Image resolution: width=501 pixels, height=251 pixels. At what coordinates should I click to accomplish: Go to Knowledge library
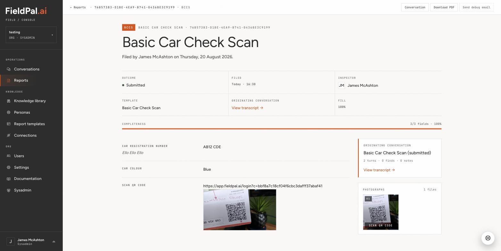(x=31, y=101)
